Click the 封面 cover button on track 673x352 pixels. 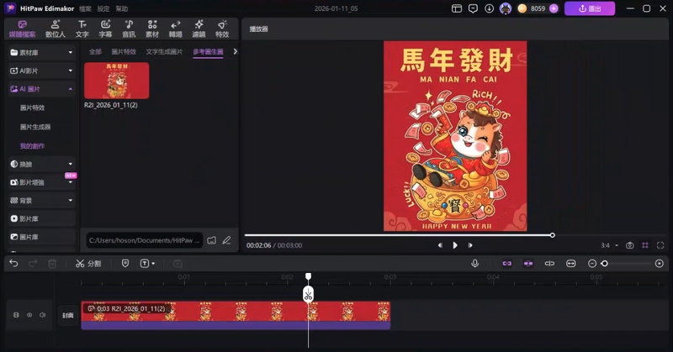click(x=68, y=315)
